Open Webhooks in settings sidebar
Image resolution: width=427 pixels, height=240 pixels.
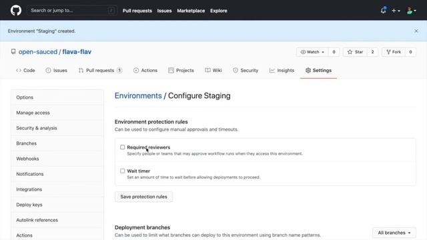[x=57, y=159]
